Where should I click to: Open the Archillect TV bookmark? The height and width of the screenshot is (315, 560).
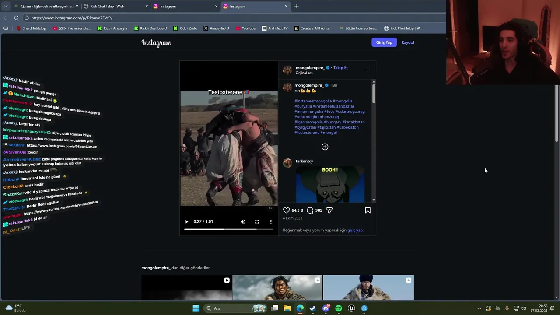click(275, 28)
